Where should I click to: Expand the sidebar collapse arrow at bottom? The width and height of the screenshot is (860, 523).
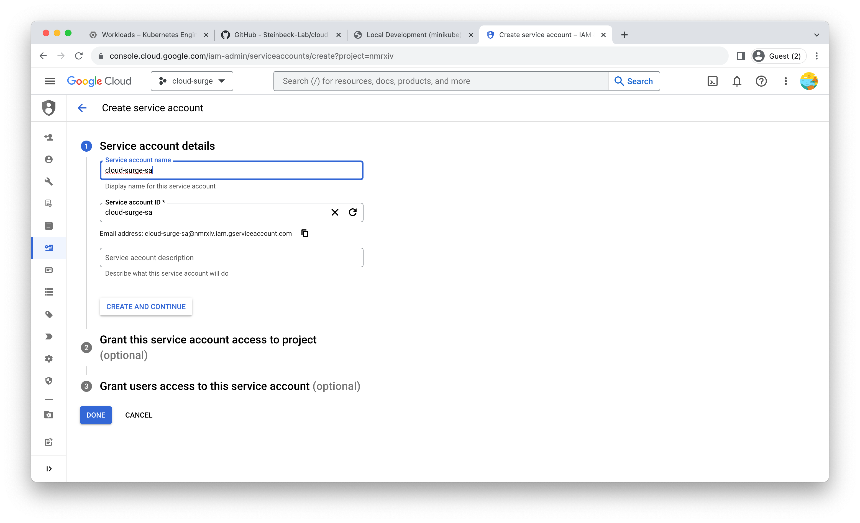point(49,468)
